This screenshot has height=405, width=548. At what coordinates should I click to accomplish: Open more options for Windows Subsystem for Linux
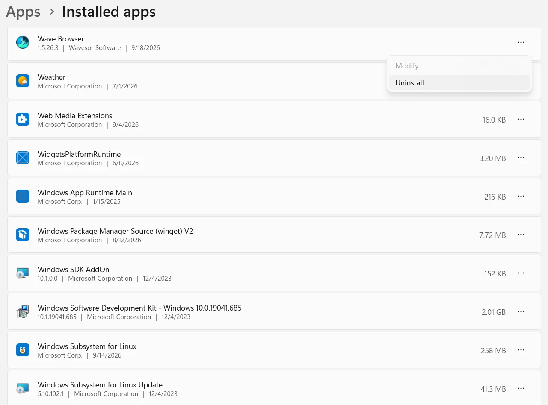pos(521,350)
